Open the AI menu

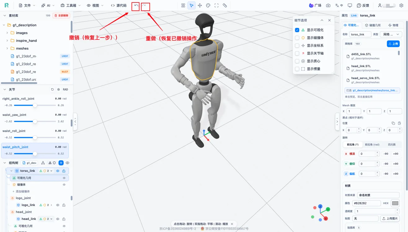pyautogui.click(x=48, y=6)
